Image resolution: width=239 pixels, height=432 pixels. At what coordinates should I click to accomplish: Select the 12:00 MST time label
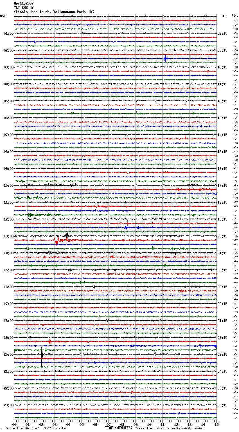coord(8,219)
